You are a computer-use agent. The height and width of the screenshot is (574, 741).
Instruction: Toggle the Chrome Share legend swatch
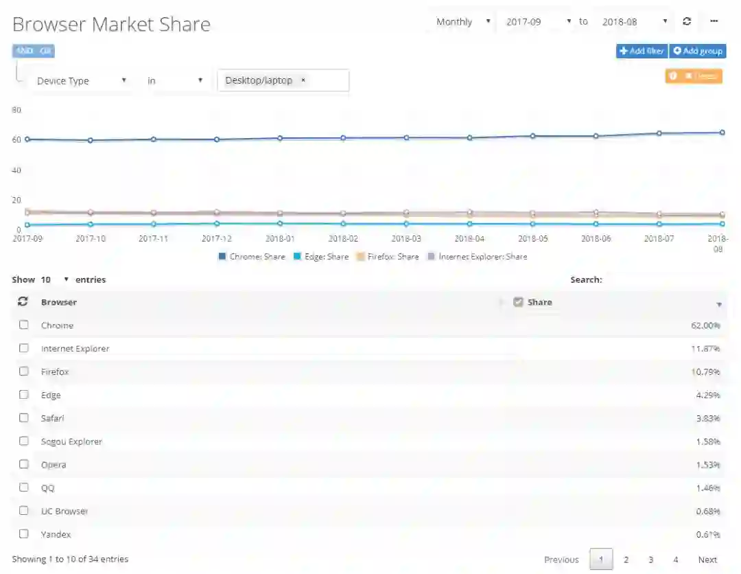pos(222,256)
